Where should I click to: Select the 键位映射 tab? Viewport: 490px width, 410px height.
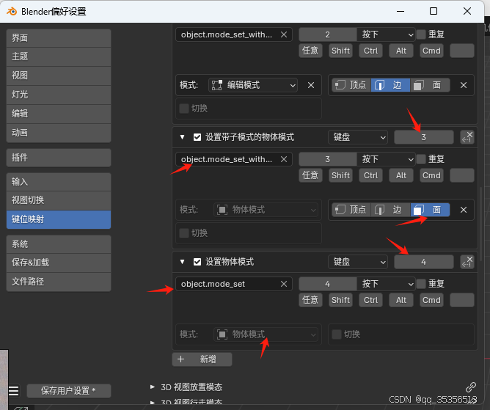tap(59, 219)
